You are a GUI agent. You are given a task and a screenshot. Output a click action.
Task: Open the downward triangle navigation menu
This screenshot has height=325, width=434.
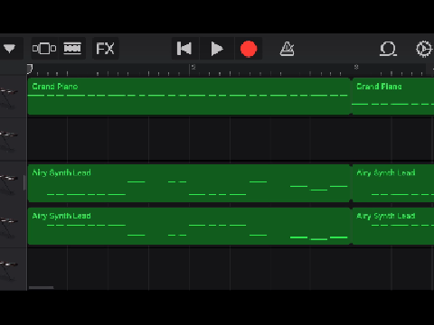pyautogui.click(x=9, y=49)
